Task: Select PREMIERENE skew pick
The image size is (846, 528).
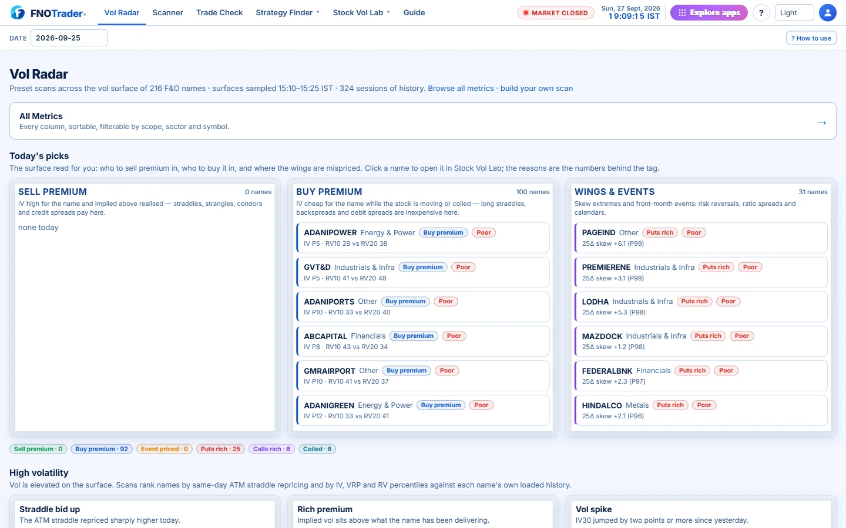Action: pos(701,272)
